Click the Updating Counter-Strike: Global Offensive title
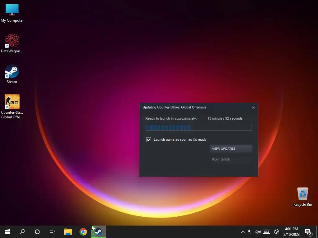The width and height of the screenshot is (318, 238). pos(174,107)
